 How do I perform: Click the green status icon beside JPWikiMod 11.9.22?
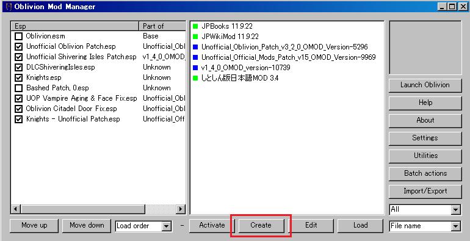[195, 37]
